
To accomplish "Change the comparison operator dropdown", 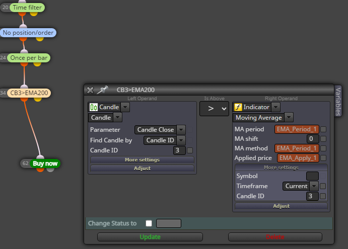I will pos(214,109).
